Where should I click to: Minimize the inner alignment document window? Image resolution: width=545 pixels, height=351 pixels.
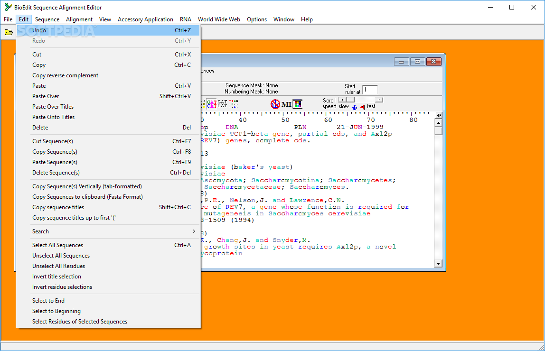[402, 62]
